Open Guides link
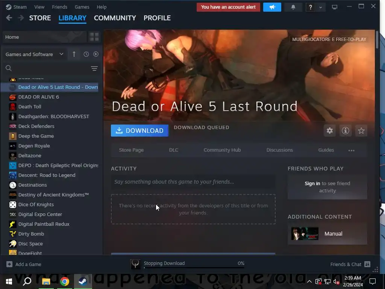 click(326, 150)
